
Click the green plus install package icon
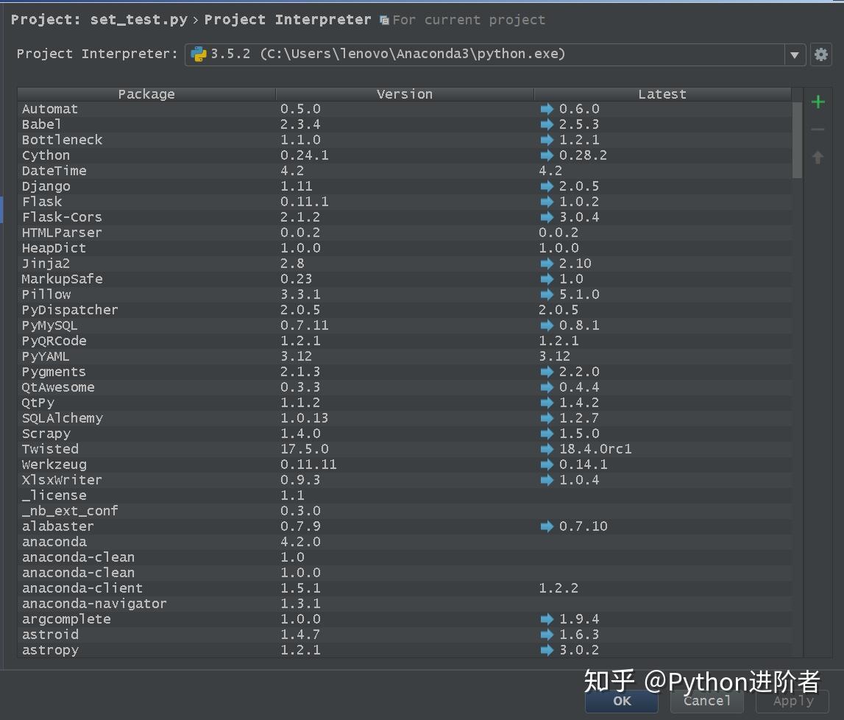pyautogui.click(x=818, y=102)
